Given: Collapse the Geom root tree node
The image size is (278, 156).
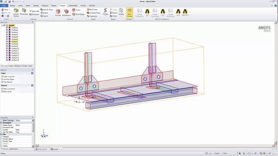Looking at the screenshot, I should coord(2,25).
